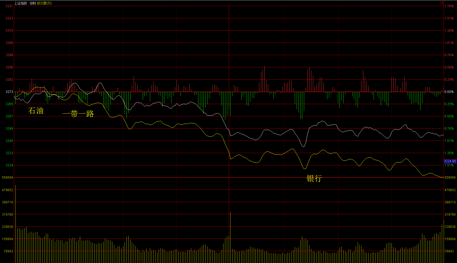Click the 479652 volume label on left axis
The width and height of the screenshot is (457, 263).
[x=7, y=190]
